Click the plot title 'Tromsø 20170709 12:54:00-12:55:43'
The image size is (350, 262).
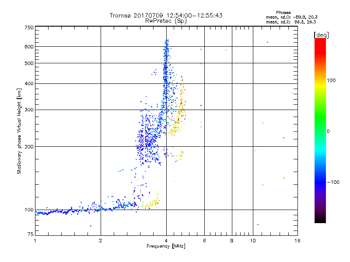(x=166, y=15)
